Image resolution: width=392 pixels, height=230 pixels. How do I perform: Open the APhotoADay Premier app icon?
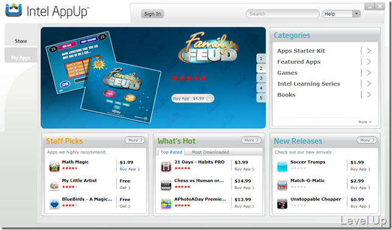point(166,203)
